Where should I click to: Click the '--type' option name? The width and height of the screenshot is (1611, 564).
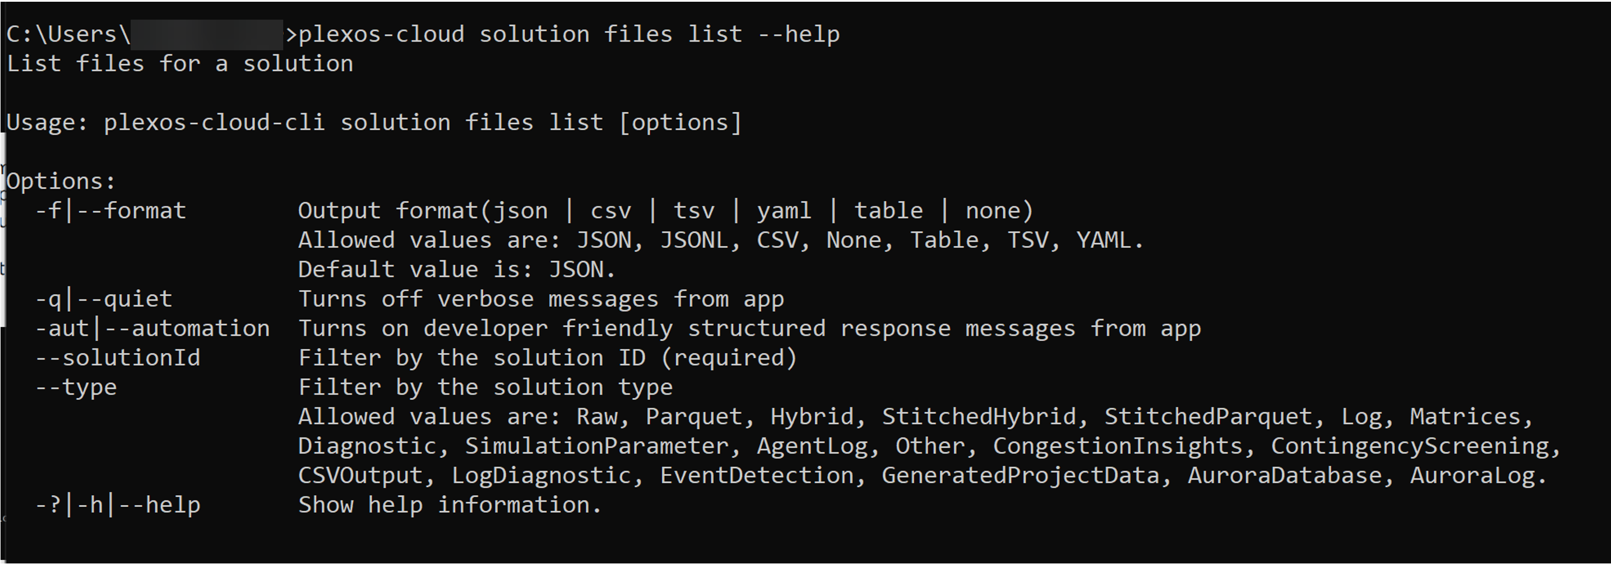76,387
